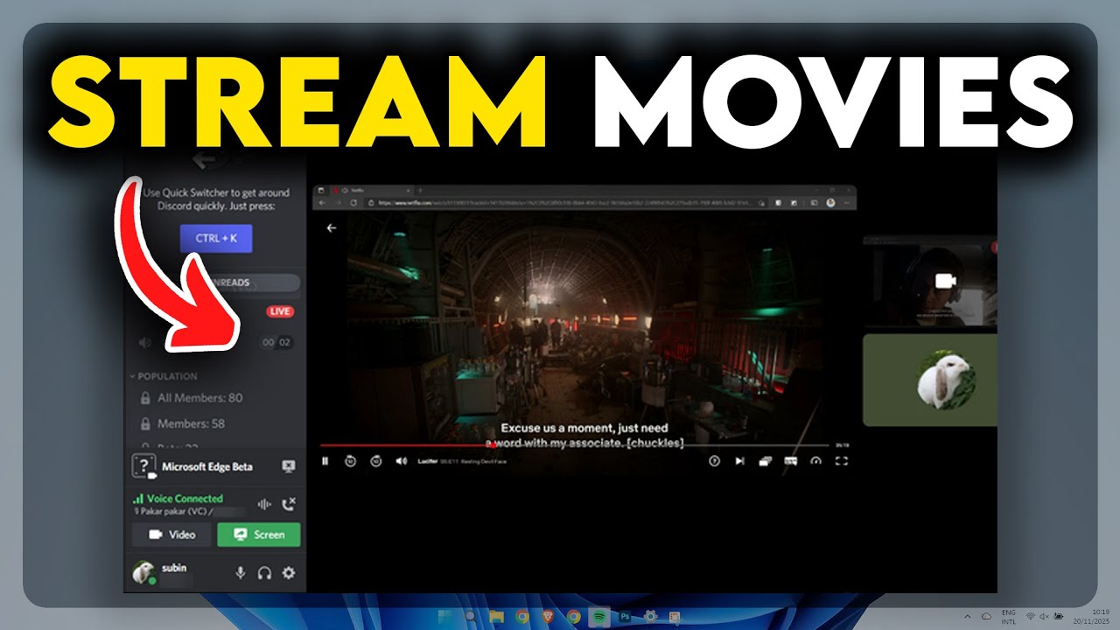Image resolution: width=1120 pixels, height=630 pixels.
Task: Open a new tab in the Edge window
Action: click(x=421, y=190)
